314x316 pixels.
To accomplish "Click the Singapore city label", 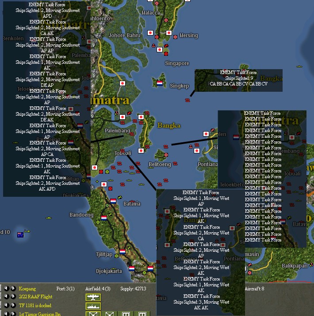I will [177, 63].
